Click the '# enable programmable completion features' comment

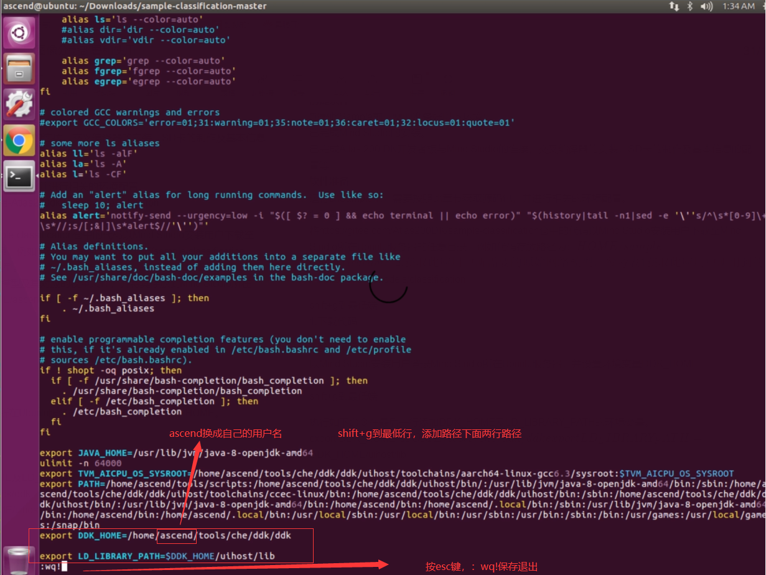tap(223, 340)
